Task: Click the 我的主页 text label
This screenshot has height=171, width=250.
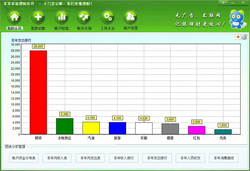Action: (x=15, y=28)
